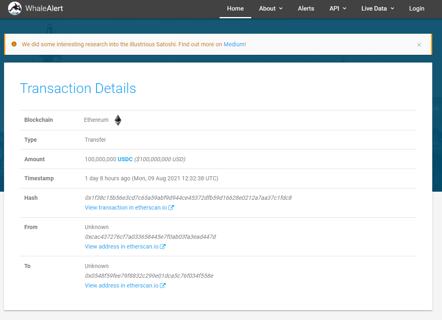Click the 100,000,000 amount value

100,159
